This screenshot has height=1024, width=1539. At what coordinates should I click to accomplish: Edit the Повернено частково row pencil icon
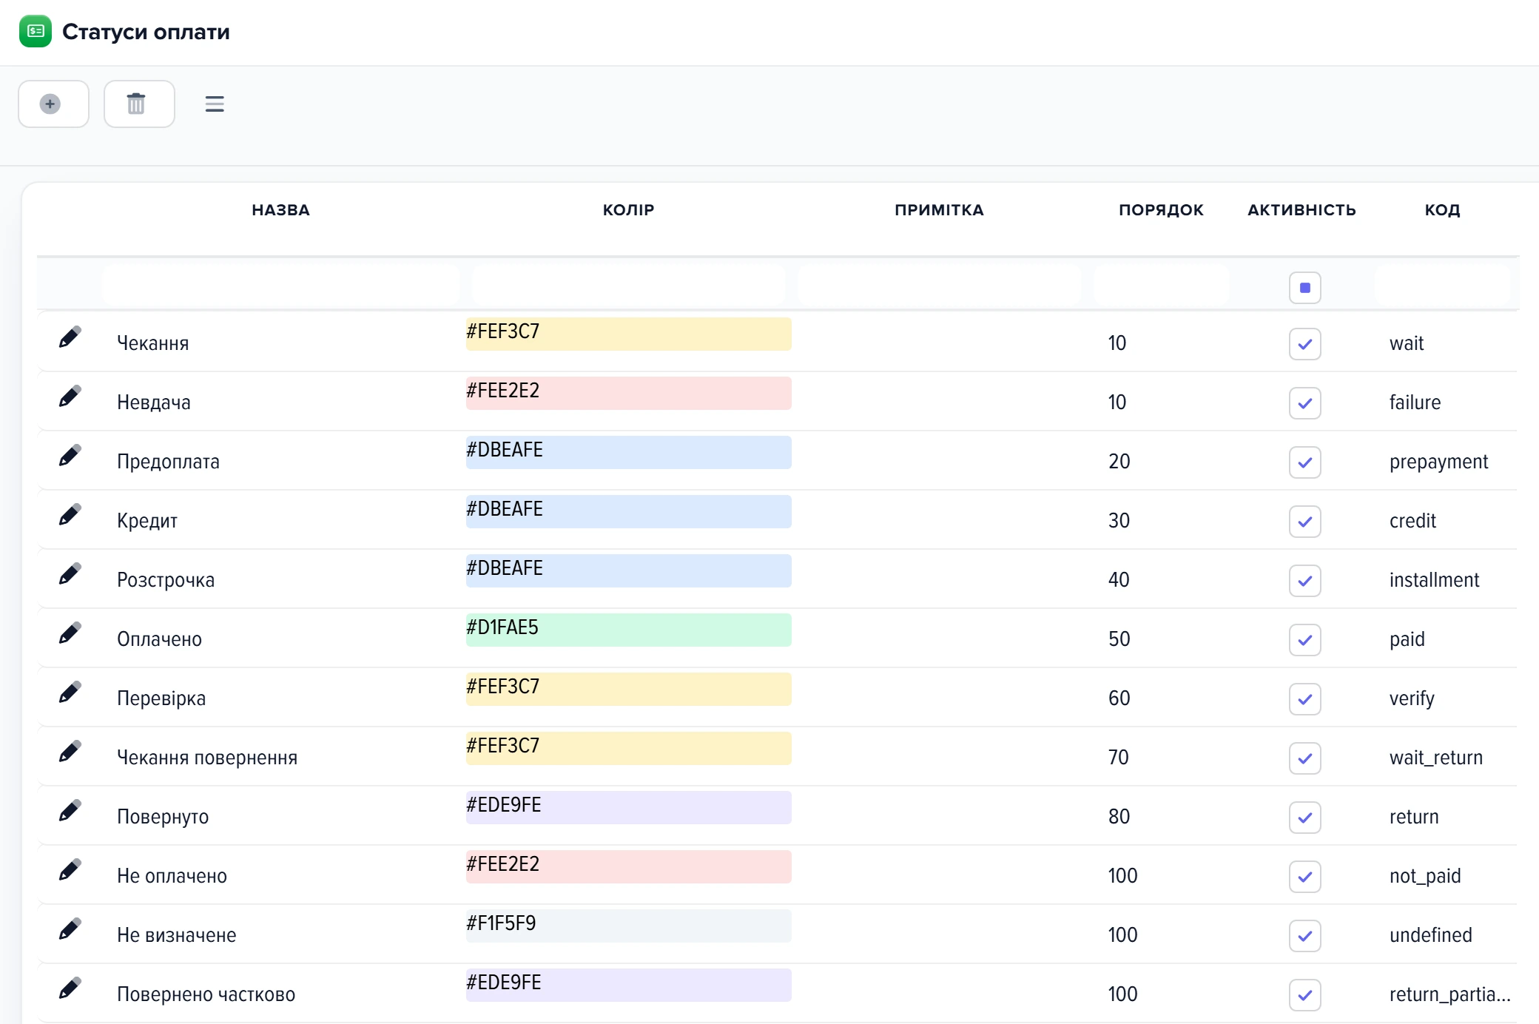coord(70,988)
